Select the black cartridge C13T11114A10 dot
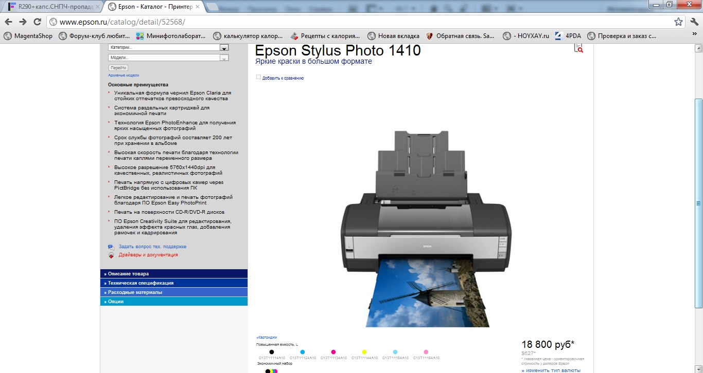Image resolution: width=703 pixels, height=373 pixels. click(272, 352)
